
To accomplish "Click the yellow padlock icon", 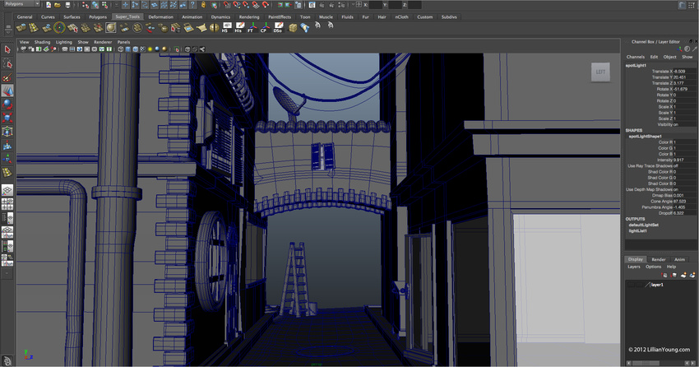I will click(x=203, y=5).
